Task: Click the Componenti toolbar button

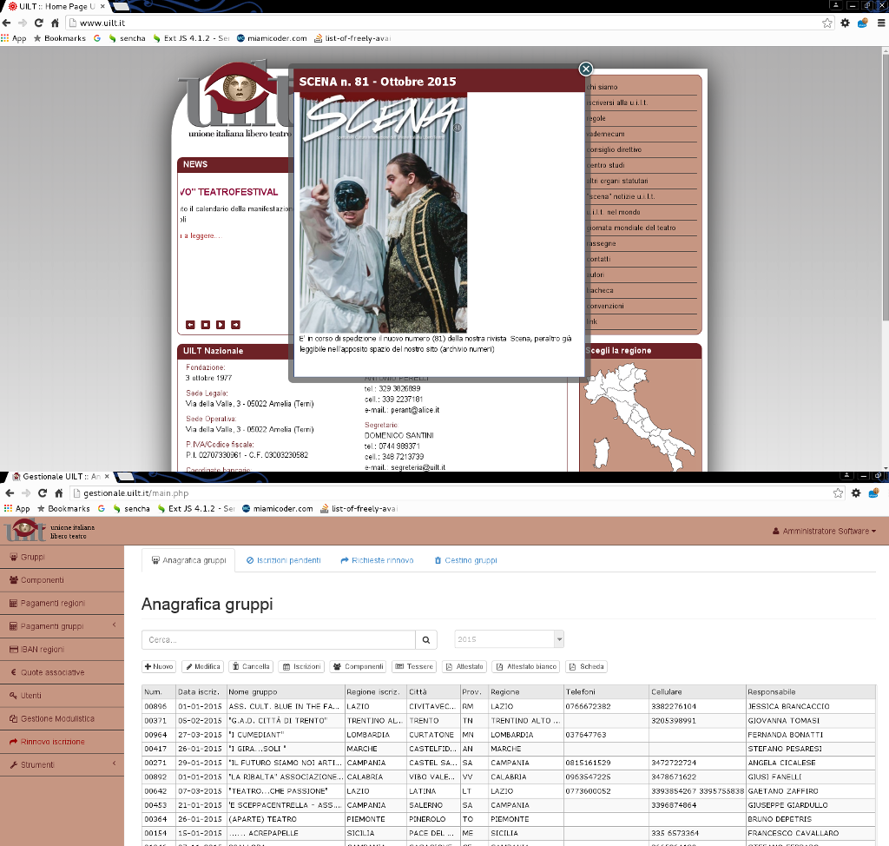Action: click(x=359, y=667)
